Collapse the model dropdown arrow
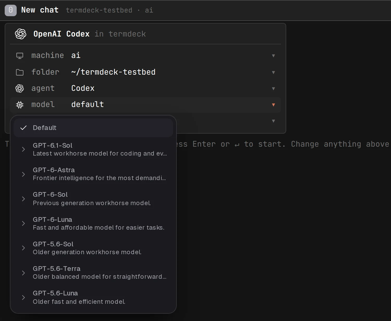The height and width of the screenshot is (321, 391). click(x=273, y=105)
